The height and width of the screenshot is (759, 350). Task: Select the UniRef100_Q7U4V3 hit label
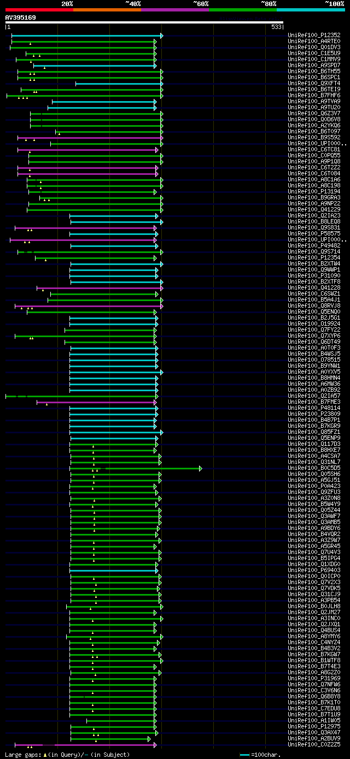pos(314,552)
